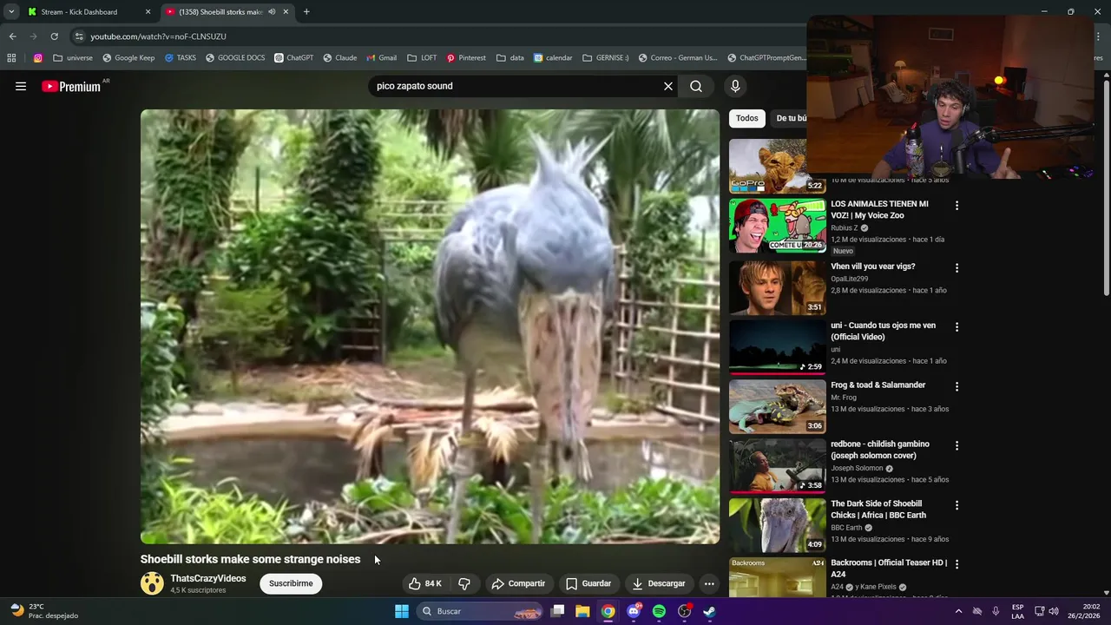Open options for redbone childish gambino video
1111x625 pixels.
pos(957,445)
